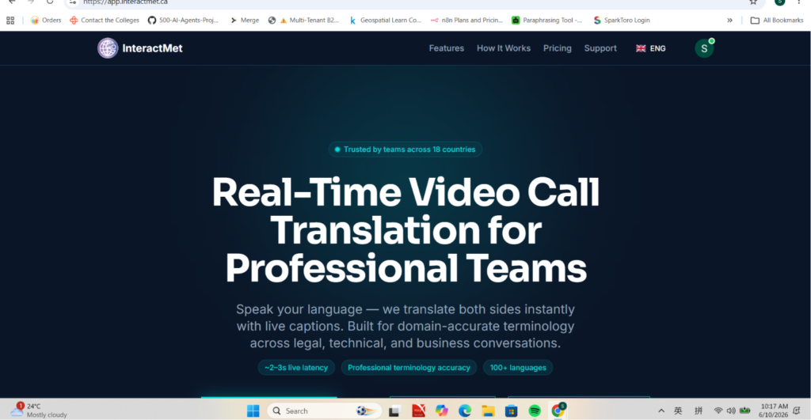Open Microsoft Edge from the taskbar
The image size is (811, 420).
pyautogui.click(x=464, y=411)
